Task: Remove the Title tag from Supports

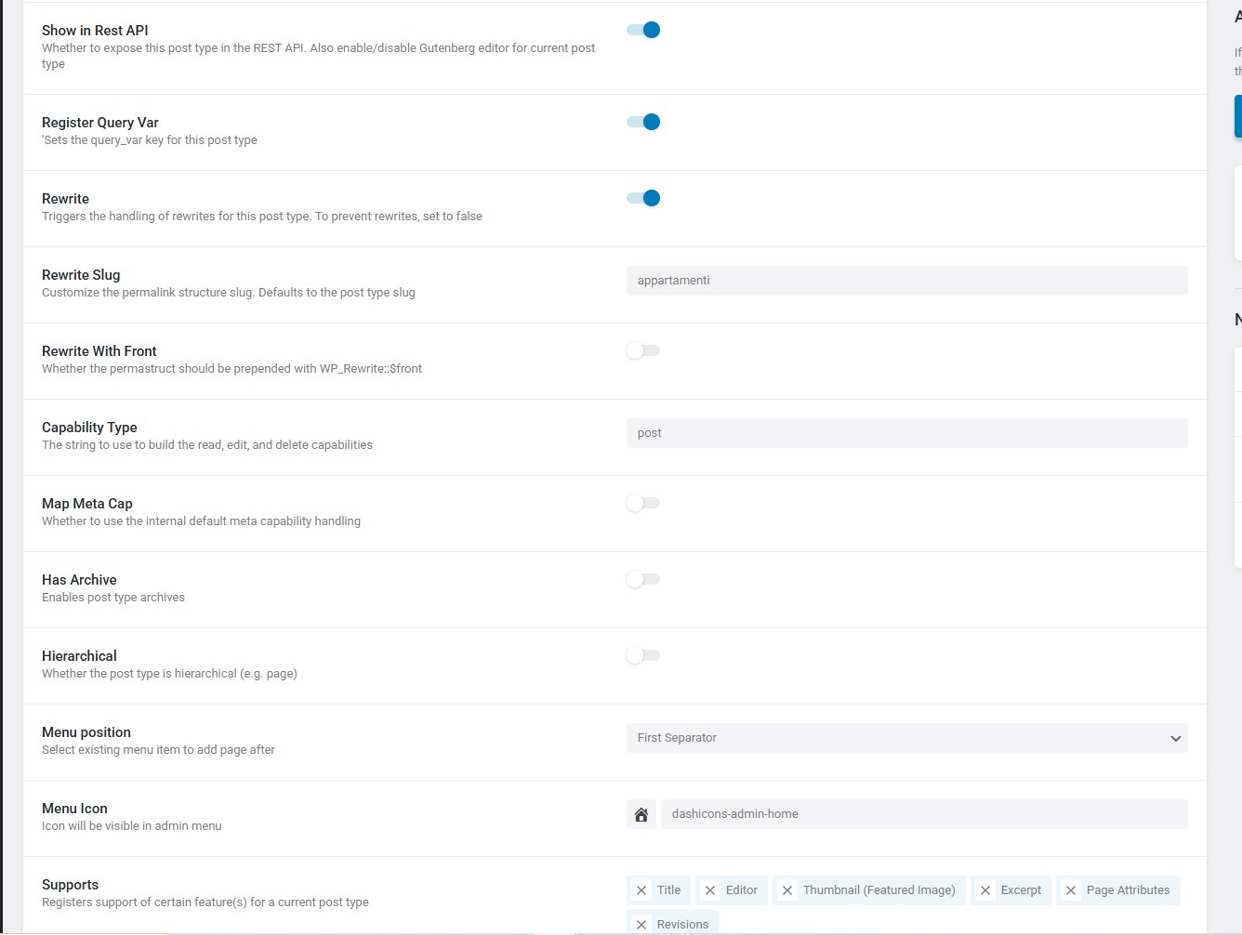Action: 641,890
